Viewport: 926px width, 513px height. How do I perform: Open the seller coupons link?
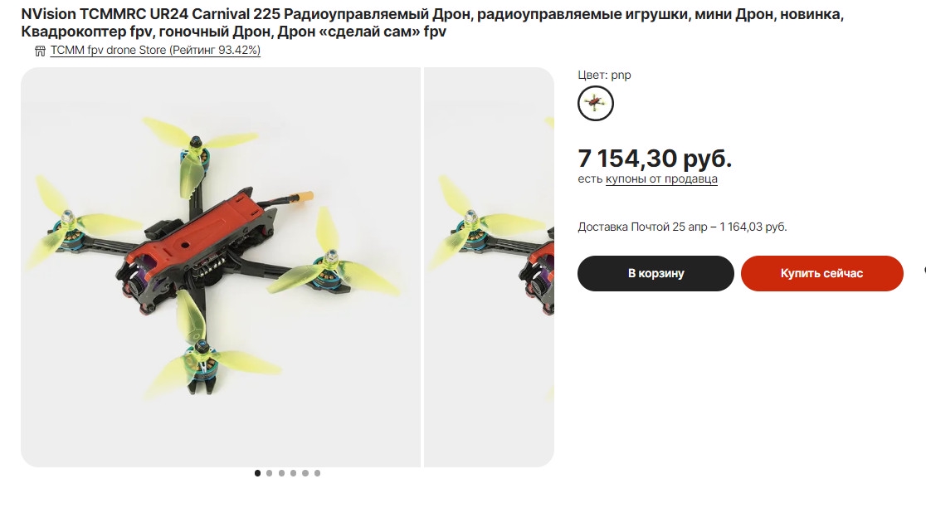[x=661, y=178]
